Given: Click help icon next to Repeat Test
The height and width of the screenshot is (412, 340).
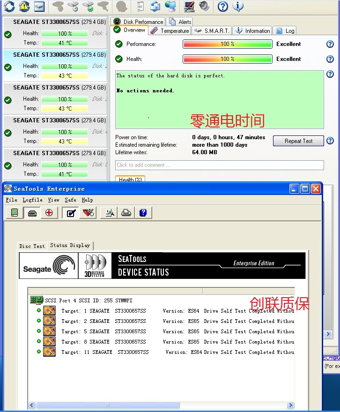Looking at the screenshot, I should pos(330,141).
